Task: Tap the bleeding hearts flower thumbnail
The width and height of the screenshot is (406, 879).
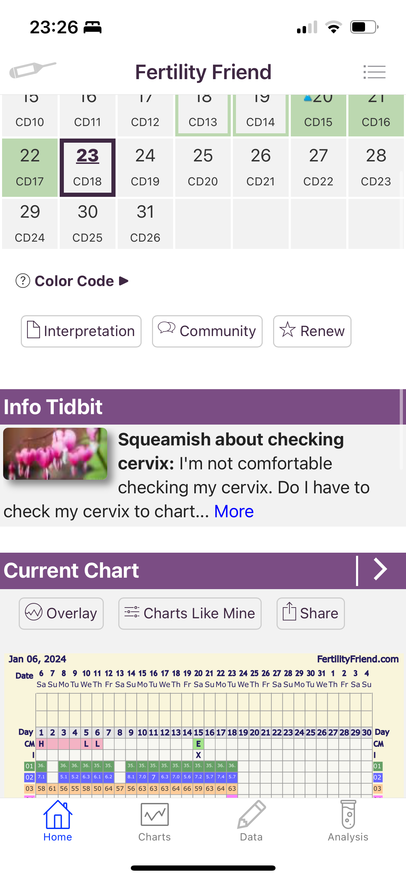Action: 55,454
